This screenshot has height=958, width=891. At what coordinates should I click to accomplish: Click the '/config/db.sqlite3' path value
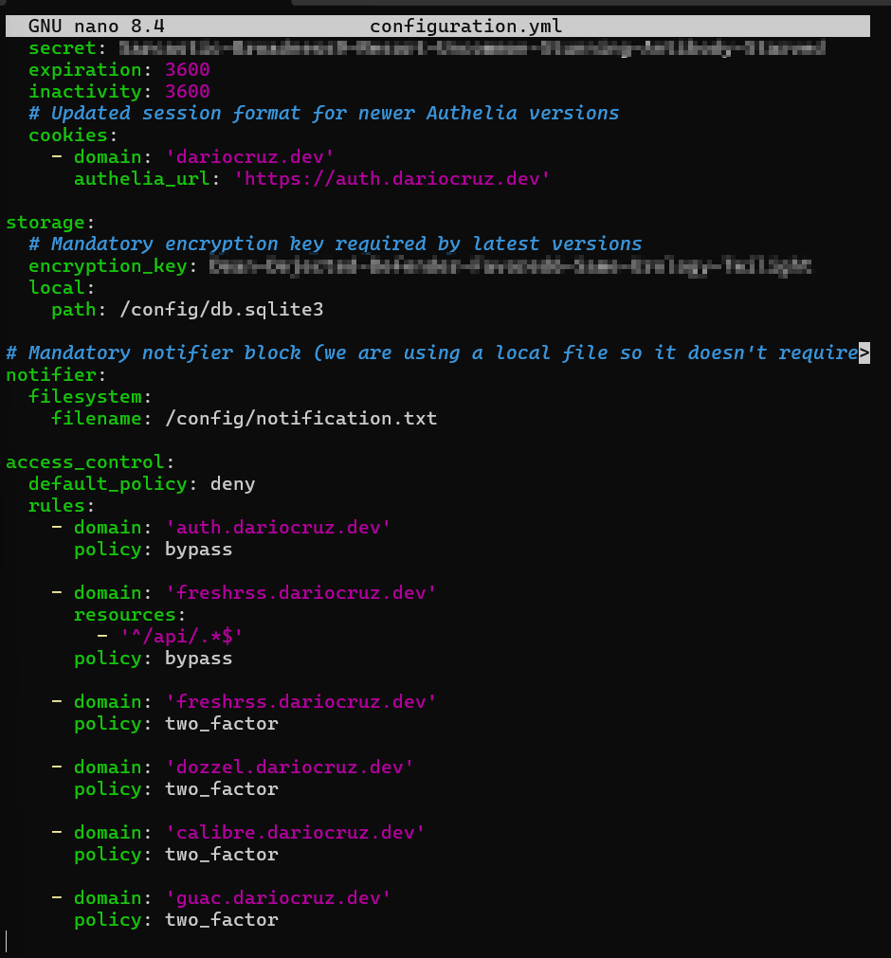pyautogui.click(x=221, y=310)
